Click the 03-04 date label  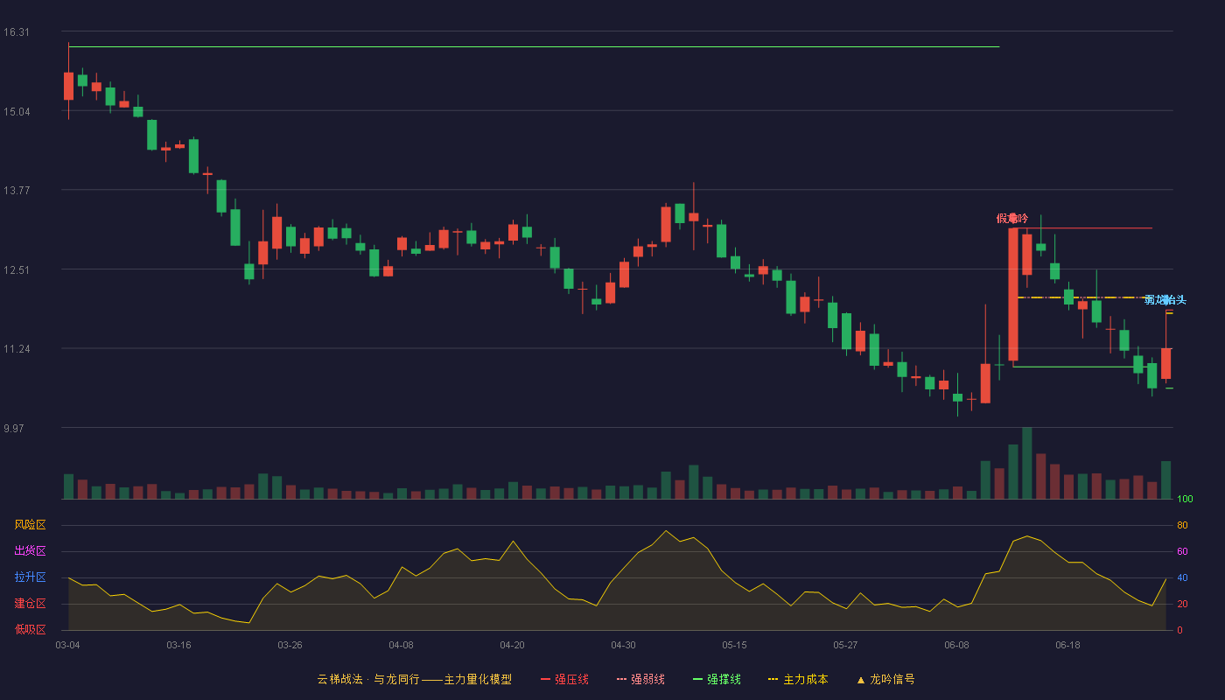pyautogui.click(x=67, y=645)
